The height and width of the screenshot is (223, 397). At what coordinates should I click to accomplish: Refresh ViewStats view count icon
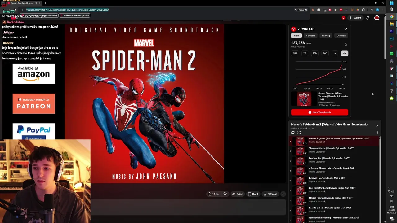tap(346, 44)
